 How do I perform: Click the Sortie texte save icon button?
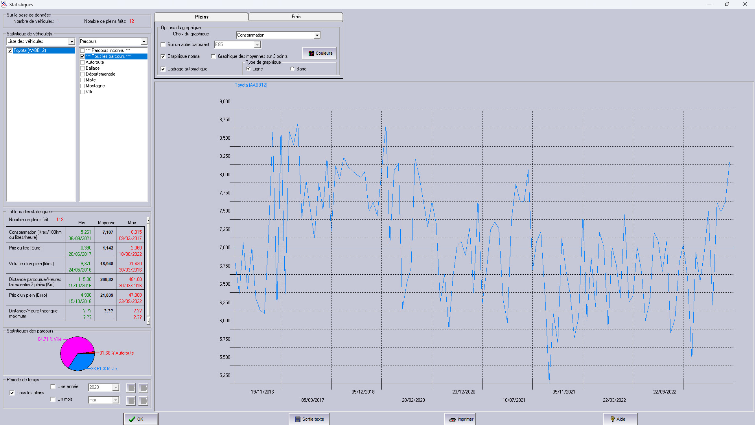pyautogui.click(x=309, y=419)
